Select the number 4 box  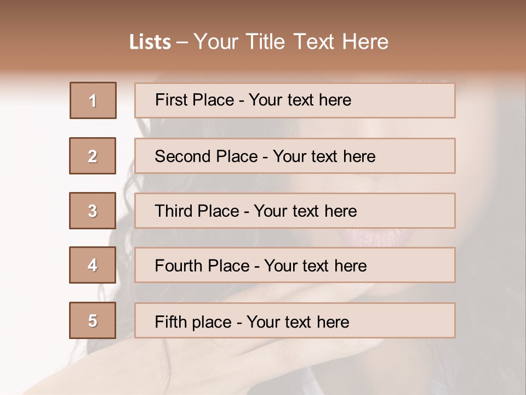93,266
